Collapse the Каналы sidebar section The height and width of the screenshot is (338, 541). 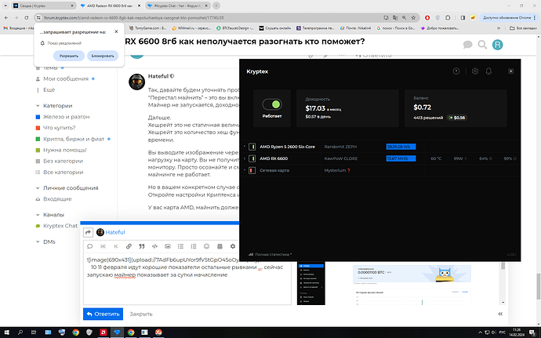(x=50, y=215)
